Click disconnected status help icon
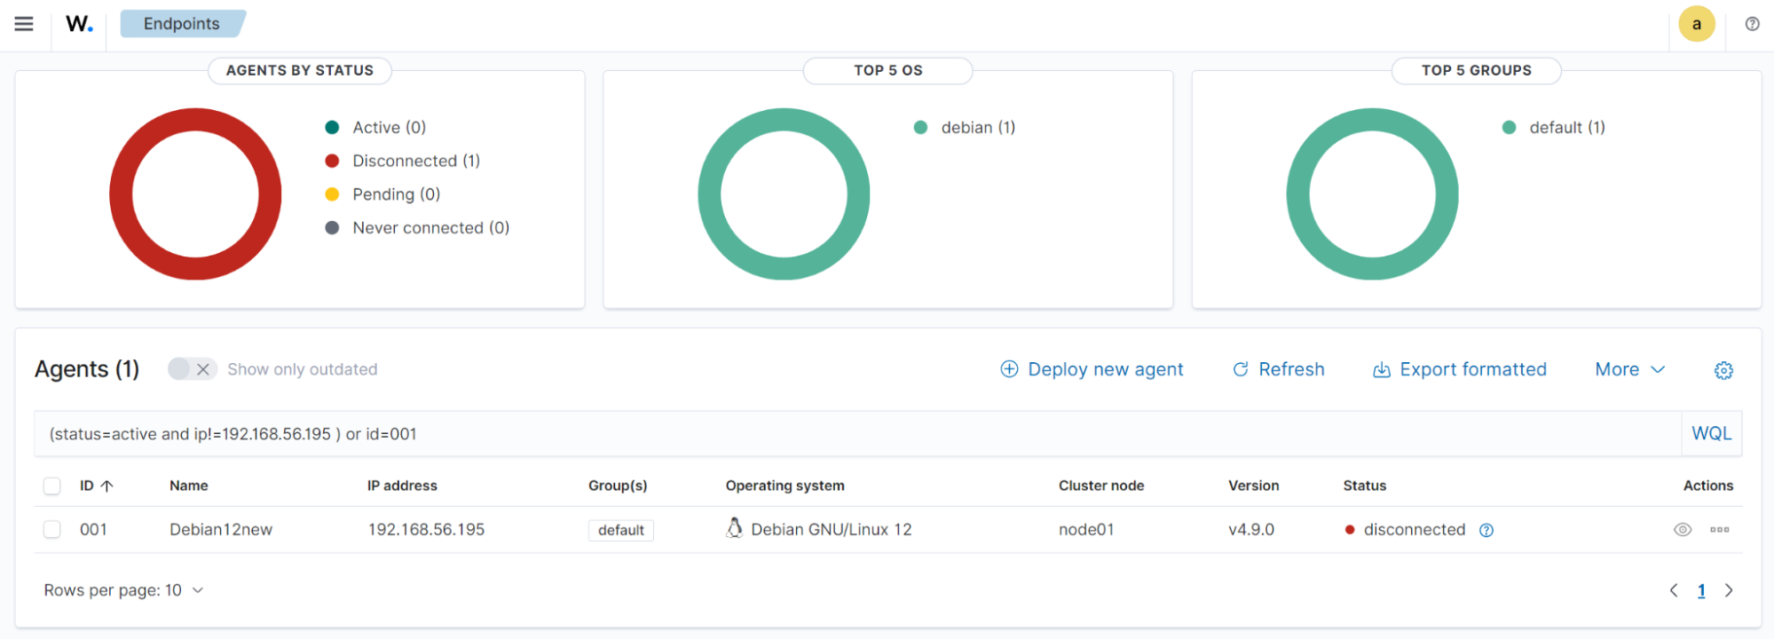The height and width of the screenshot is (640, 1774). click(1486, 530)
